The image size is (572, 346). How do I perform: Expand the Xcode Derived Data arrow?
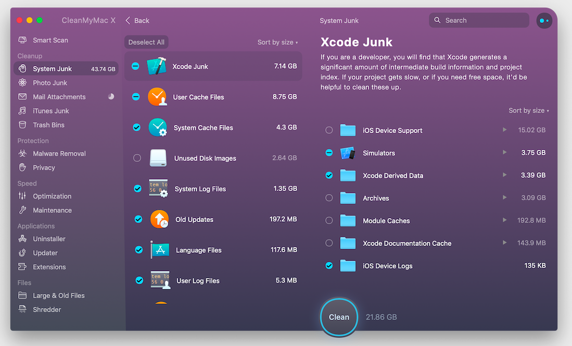click(504, 175)
